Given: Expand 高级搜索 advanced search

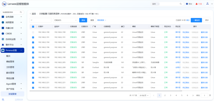Looking at the screenshot, I should (x=101, y=20).
